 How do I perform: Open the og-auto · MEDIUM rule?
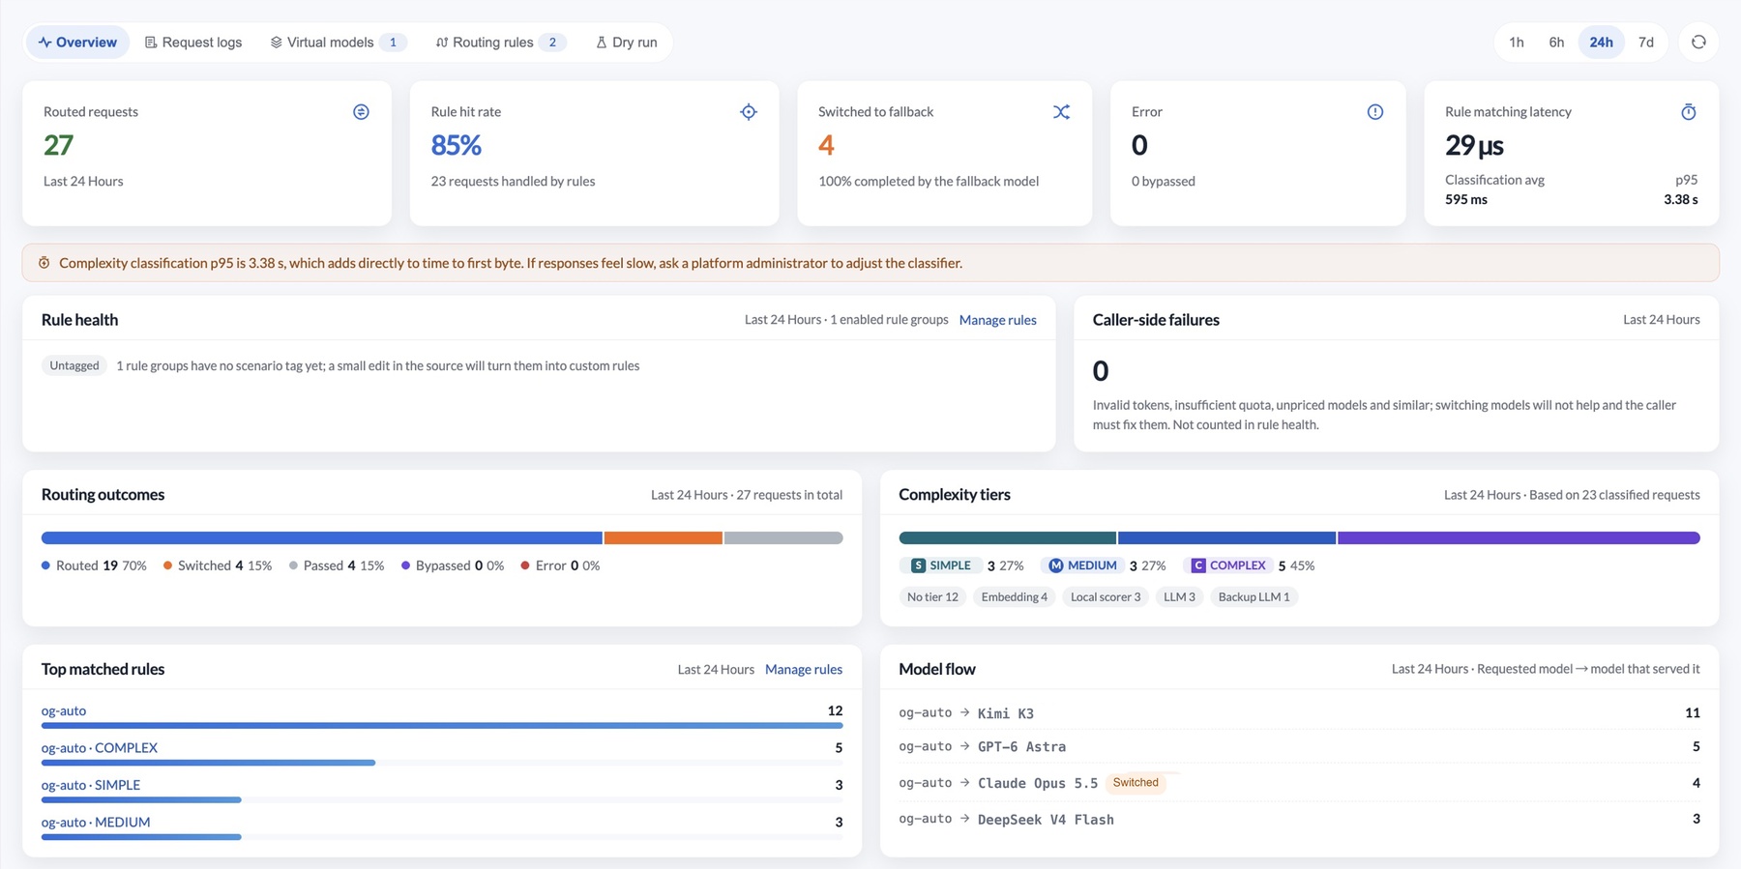pyautogui.click(x=96, y=823)
